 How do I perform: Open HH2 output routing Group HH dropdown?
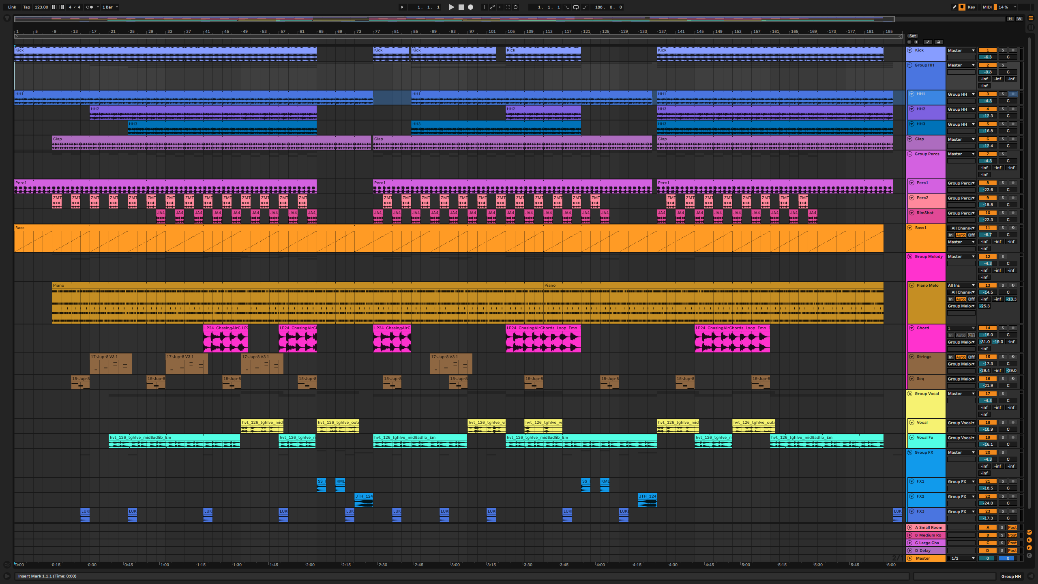(x=961, y=109)
